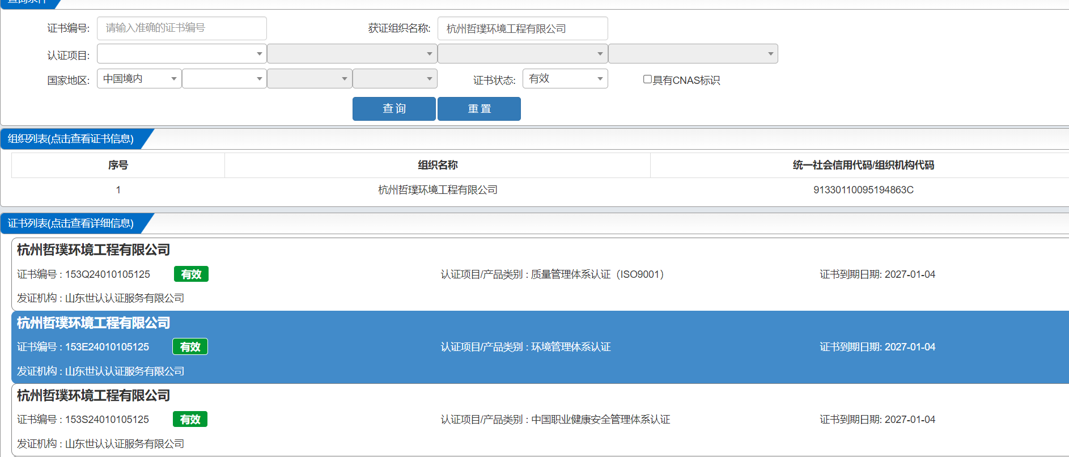Select the 证书列表 section tab
Screen dimensions: 1069x457
coord(71,223)
